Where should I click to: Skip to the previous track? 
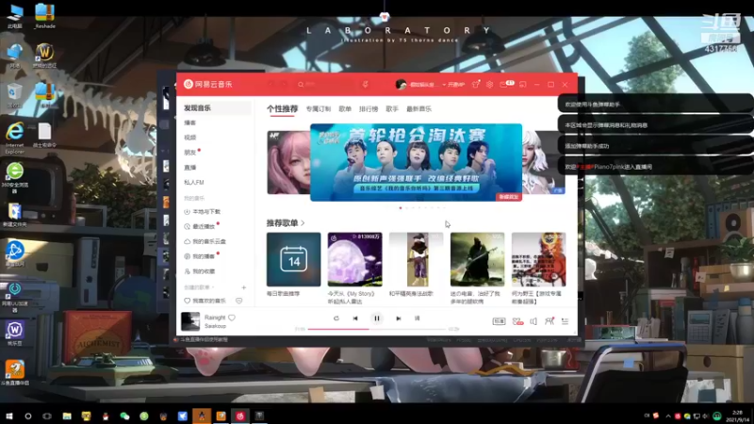(355, 318)
